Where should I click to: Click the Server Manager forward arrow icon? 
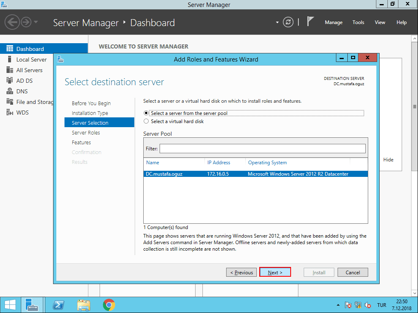point(26,22)
